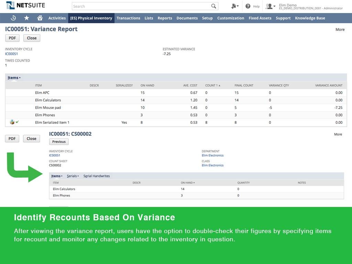The image size is (352, 264).
Task: Open the Support menu
Action: coord(283,18)
